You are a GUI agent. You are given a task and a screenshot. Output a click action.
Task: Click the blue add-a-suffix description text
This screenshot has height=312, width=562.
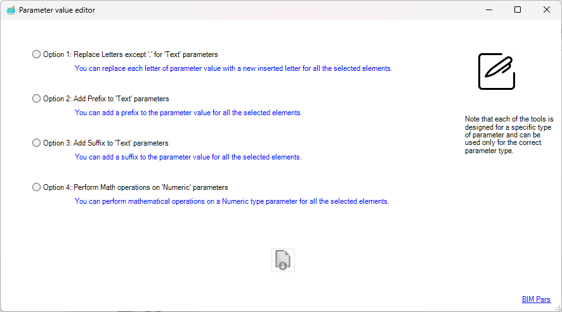(188, 157)
